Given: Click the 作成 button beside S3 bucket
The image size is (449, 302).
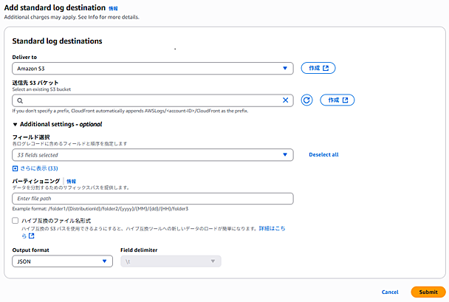Looking at the screenshot, I should [x=337, y=100].
